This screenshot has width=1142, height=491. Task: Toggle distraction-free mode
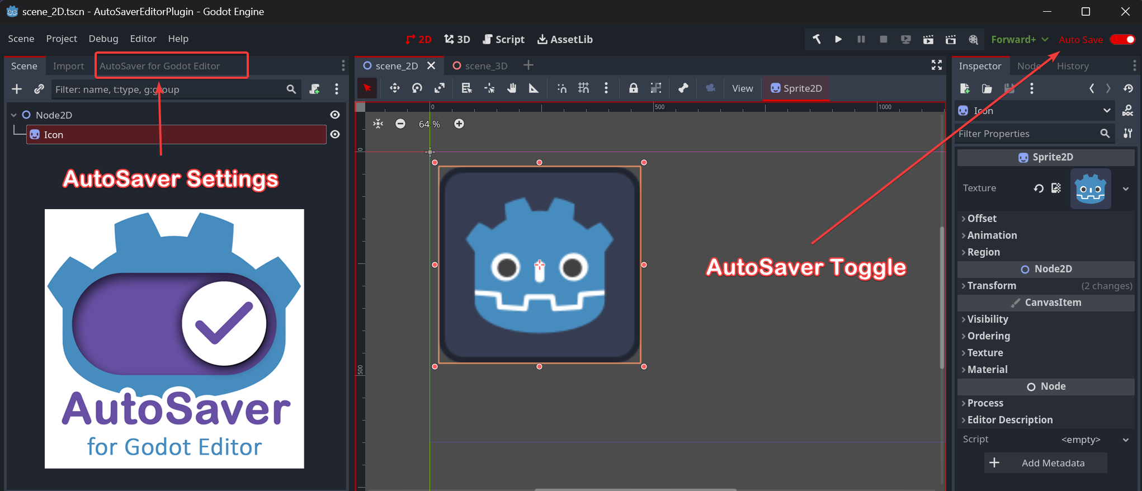click(937, 65)
